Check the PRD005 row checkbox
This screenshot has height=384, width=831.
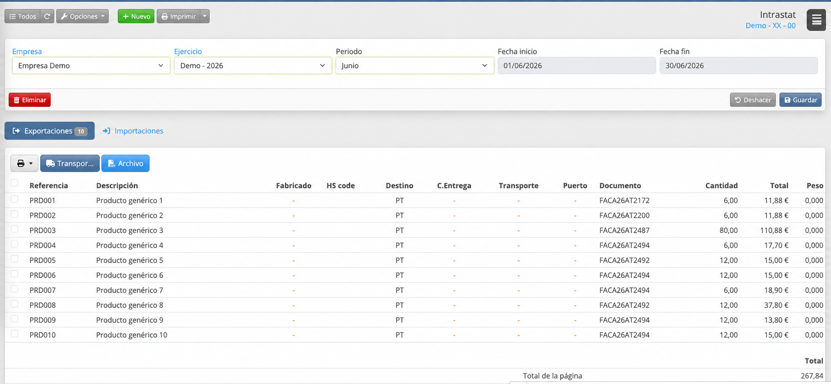14,259
